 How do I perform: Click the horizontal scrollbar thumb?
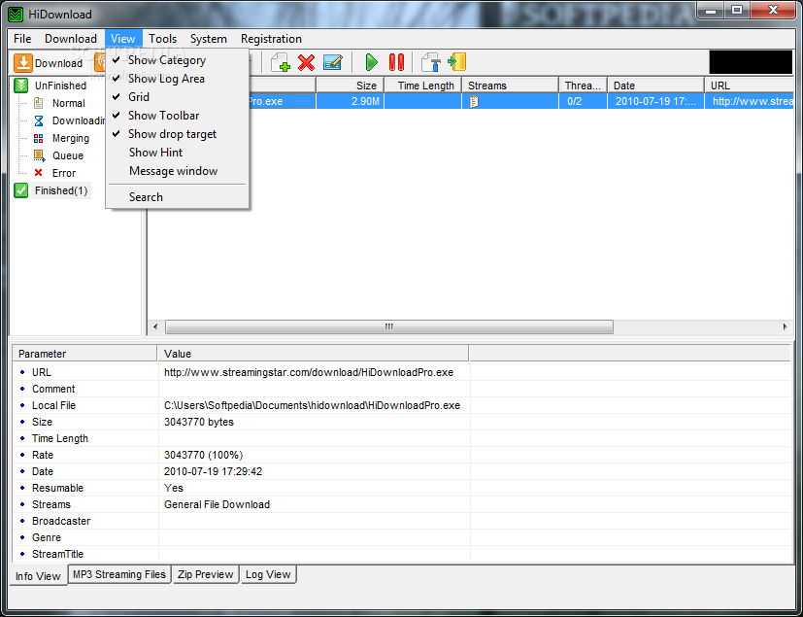389,326
